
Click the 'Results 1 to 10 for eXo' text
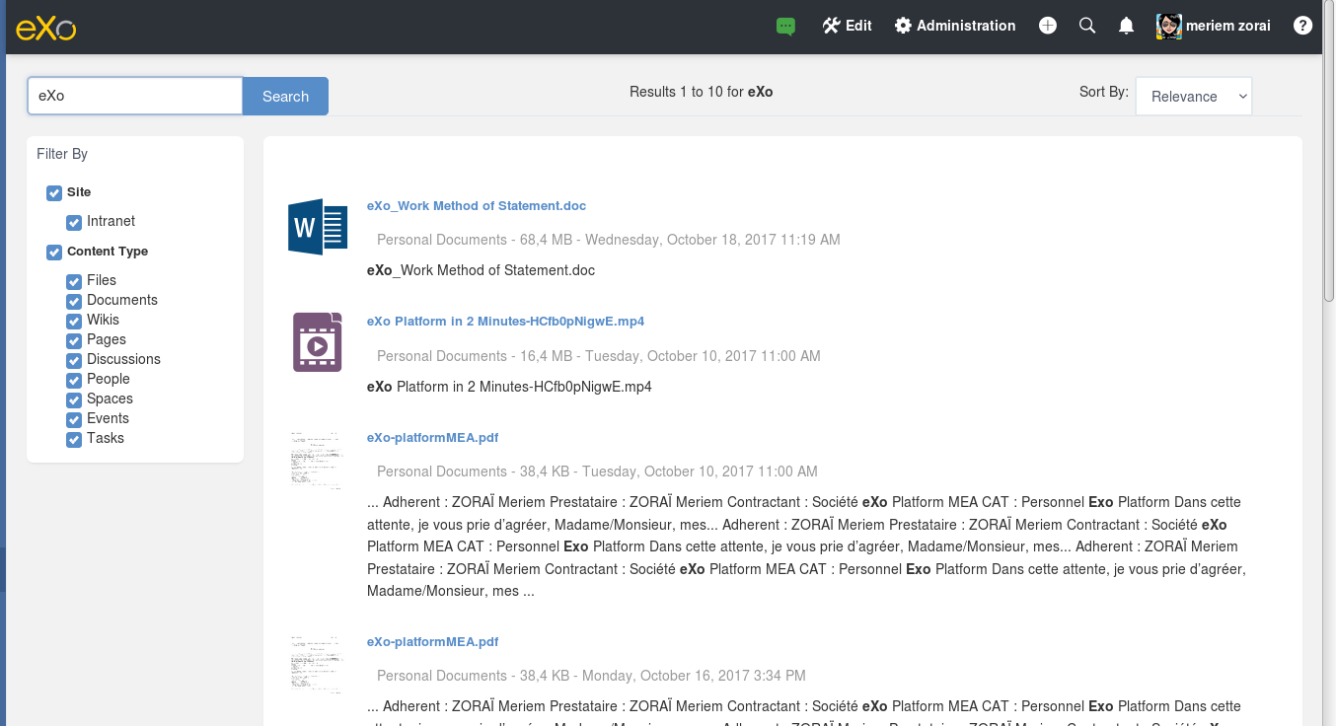(702, 92)
